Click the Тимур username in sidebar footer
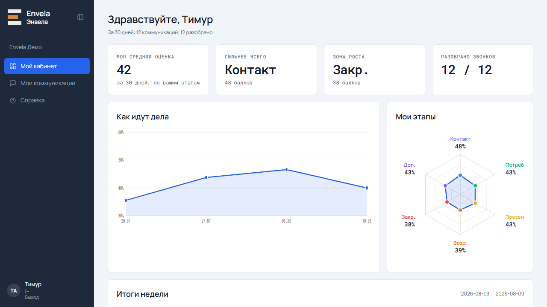547x307 pixels. click(33, 284)
